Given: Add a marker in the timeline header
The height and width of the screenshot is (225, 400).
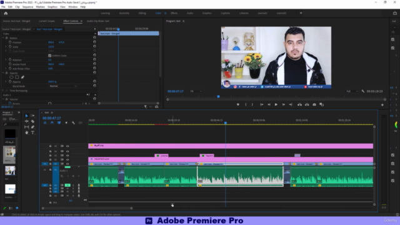Looking at the screenshot, I should (x=66, y=122).
